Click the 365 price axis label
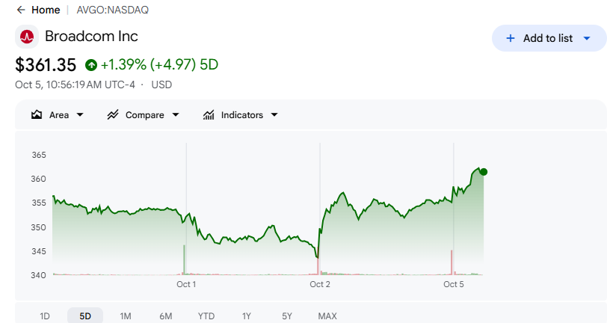Screen dimensions: 607x323 [39, 155]
